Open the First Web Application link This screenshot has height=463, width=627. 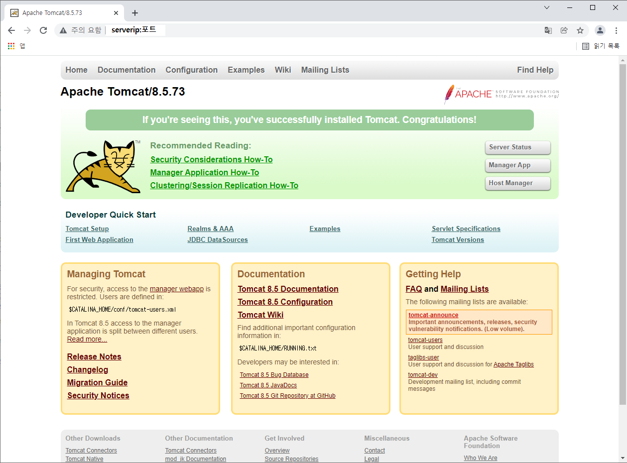pos(100,240)
